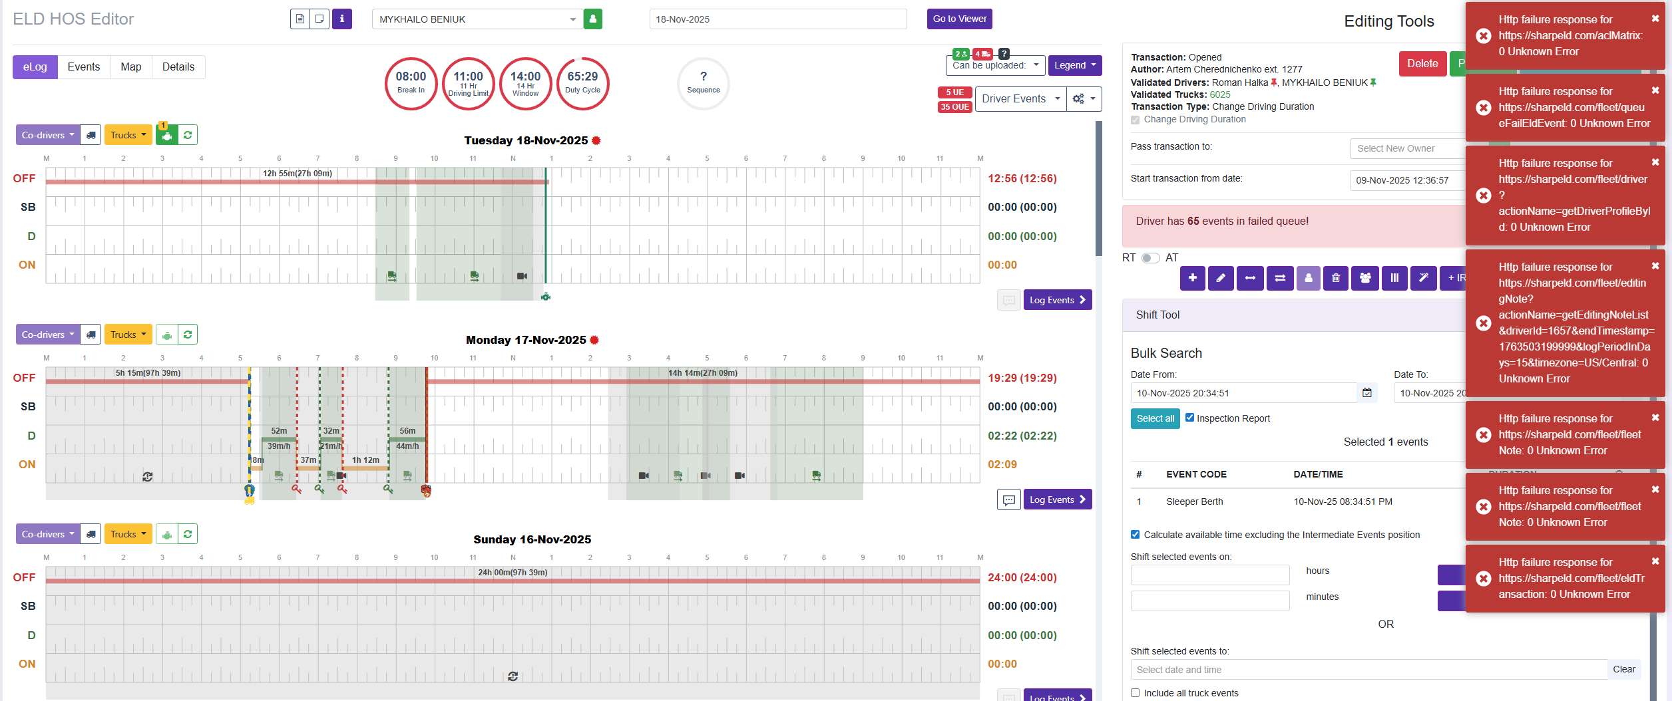Open the Map tab
1672x701 pixels.
tap(131, 67)
